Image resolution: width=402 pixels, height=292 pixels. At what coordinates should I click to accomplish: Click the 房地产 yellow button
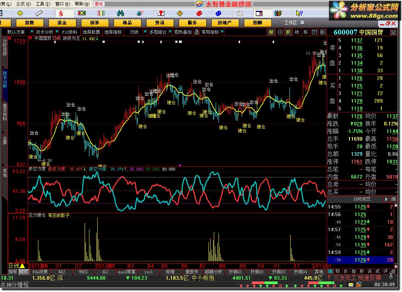click(225, 23)
